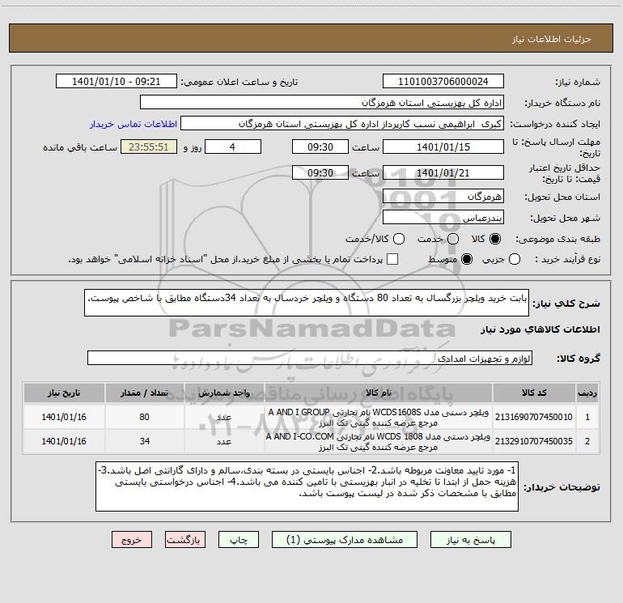Click the general description text box
Screen dimensions: 623x603
pos(307,303)
